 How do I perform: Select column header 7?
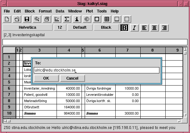[128, 50]
